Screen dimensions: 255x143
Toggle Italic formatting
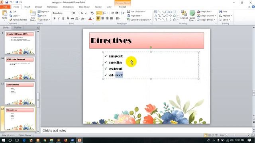[59, 19]
